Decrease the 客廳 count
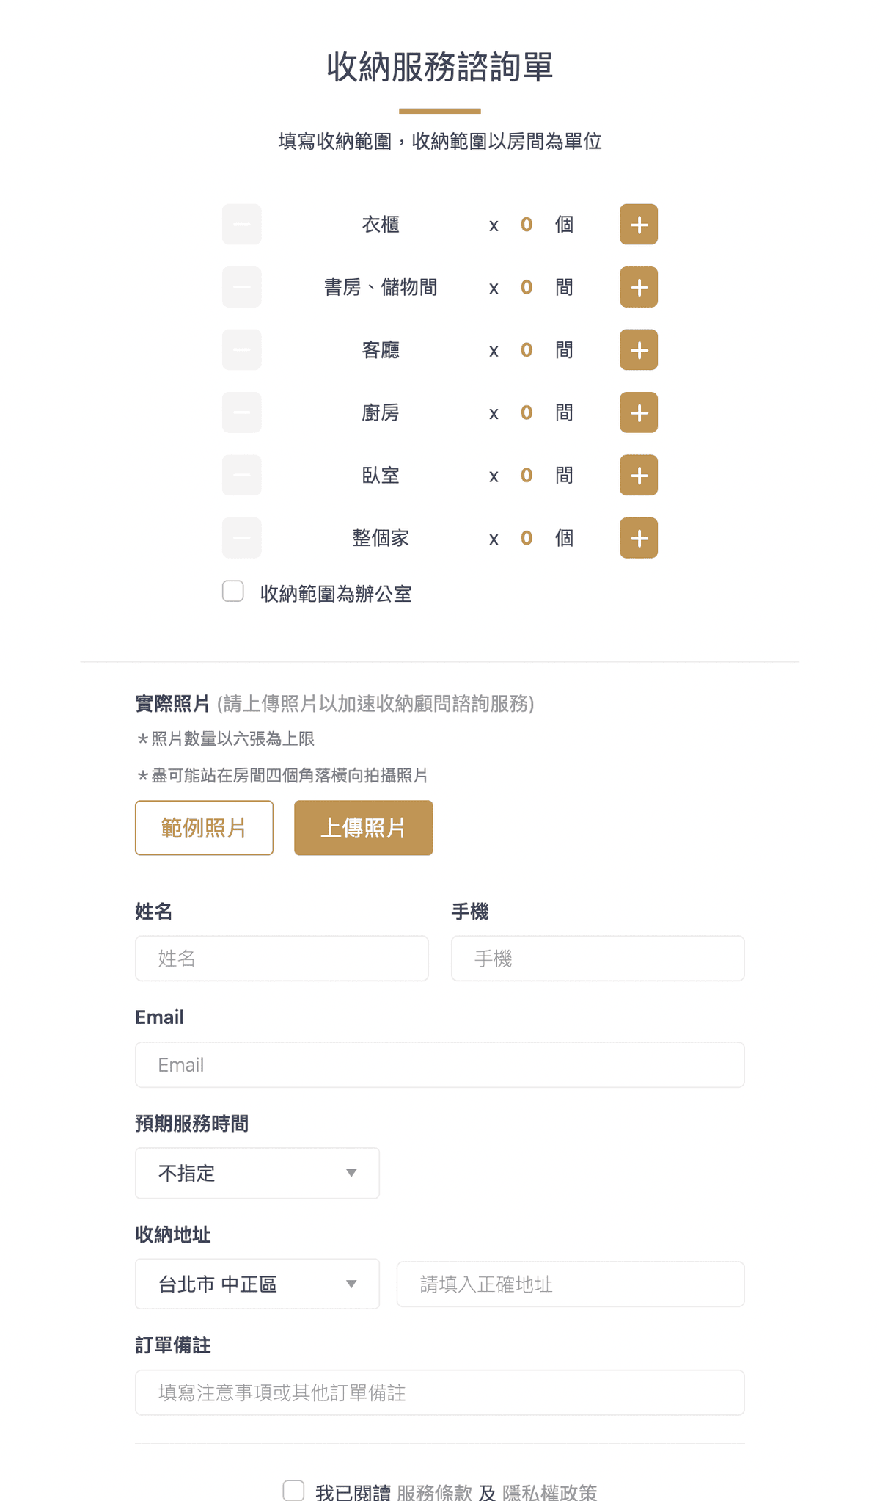Viewport: 880px width, 1501px height. pyautogui.click(x=242, y=350)
